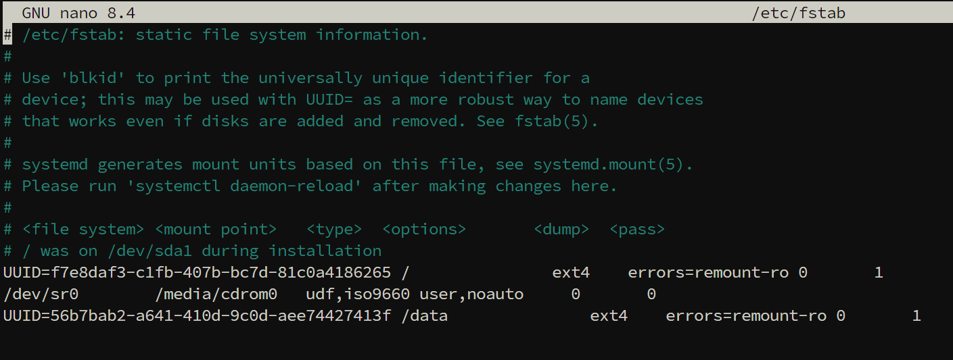Click the <file system> column header

coord(83,230)
